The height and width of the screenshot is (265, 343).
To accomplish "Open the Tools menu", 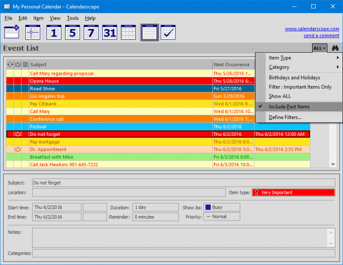I will coord(72,18).
